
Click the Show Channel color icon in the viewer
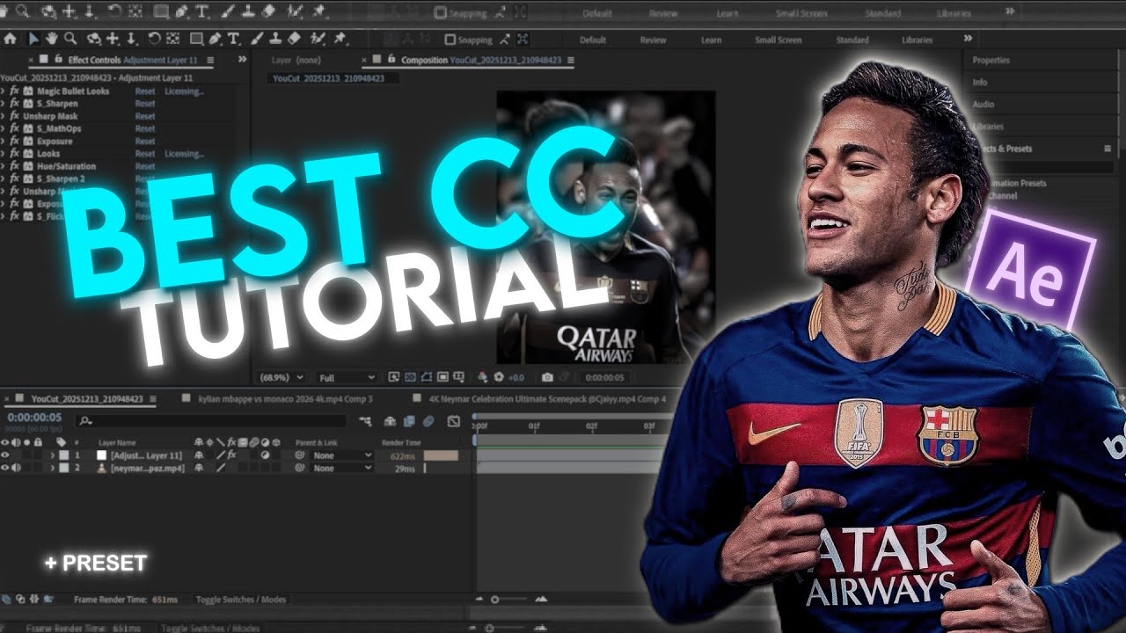[482, 377]
